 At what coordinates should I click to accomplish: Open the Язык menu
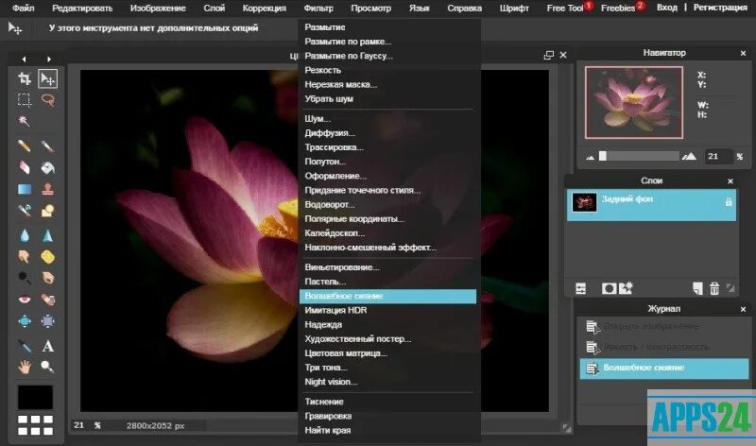tap(419, 8)
